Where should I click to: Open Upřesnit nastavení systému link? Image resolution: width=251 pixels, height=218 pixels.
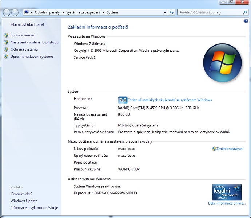(x=32, y=57)
